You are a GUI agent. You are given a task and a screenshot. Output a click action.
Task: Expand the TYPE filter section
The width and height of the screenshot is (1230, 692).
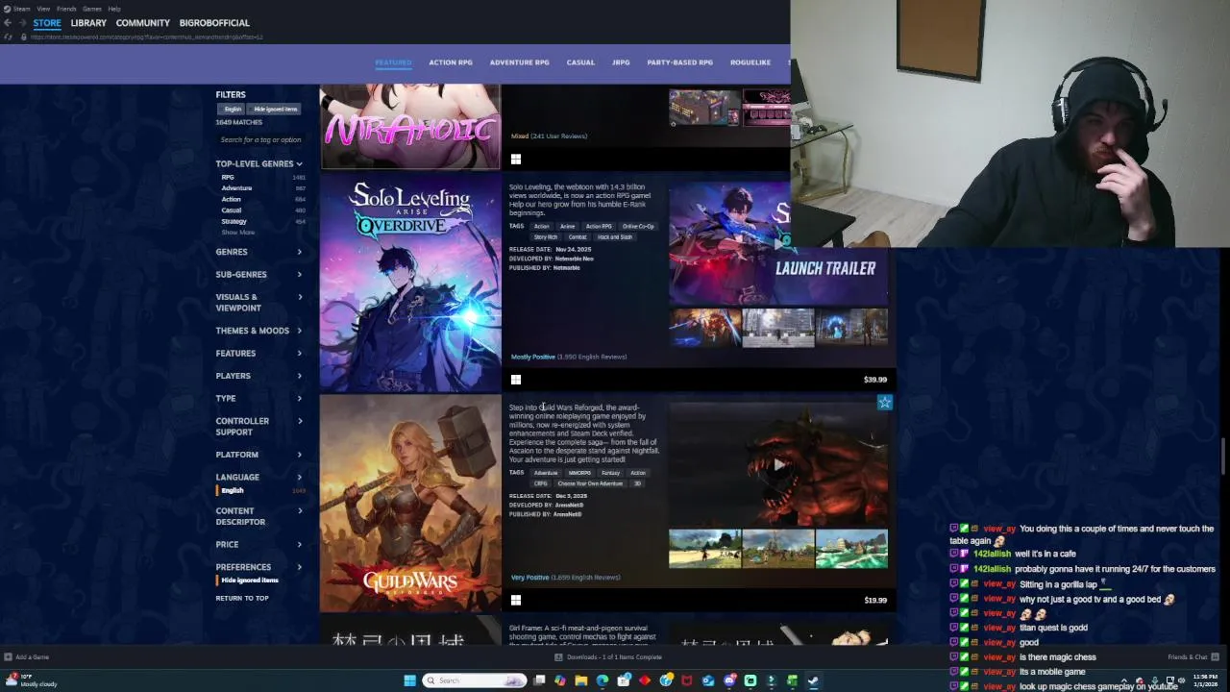[x=259, y=398]
